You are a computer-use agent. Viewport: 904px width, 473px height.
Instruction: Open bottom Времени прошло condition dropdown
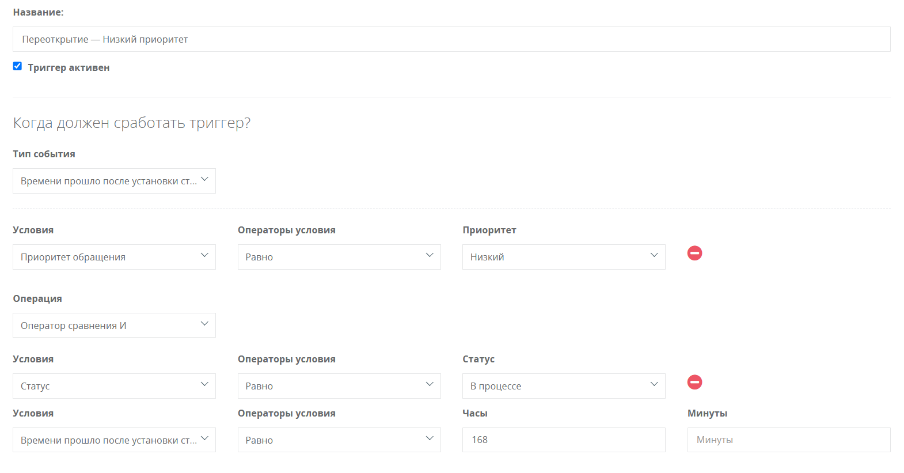(114, 440)
